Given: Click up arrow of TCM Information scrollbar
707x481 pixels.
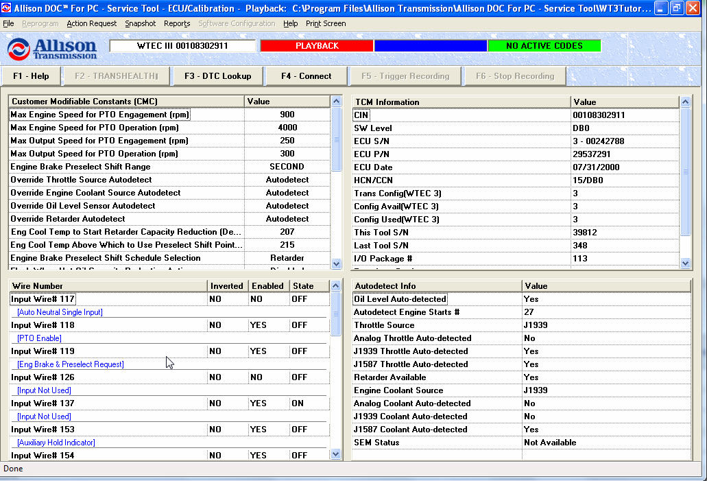Looking at the screenshot, I should pos(685,102).
